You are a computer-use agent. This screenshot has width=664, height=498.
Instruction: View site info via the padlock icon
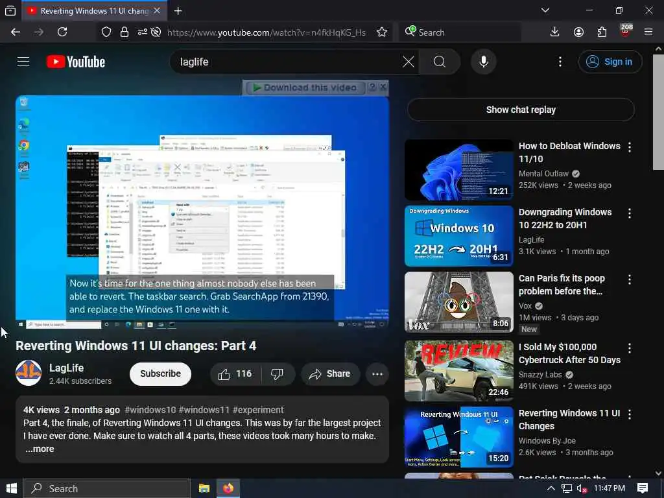click(x=124, y=32)
